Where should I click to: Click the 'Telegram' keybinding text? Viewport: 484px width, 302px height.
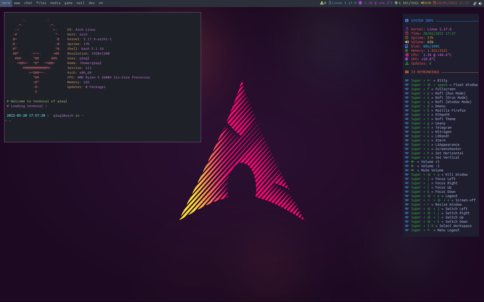click(x=443, y=127)
